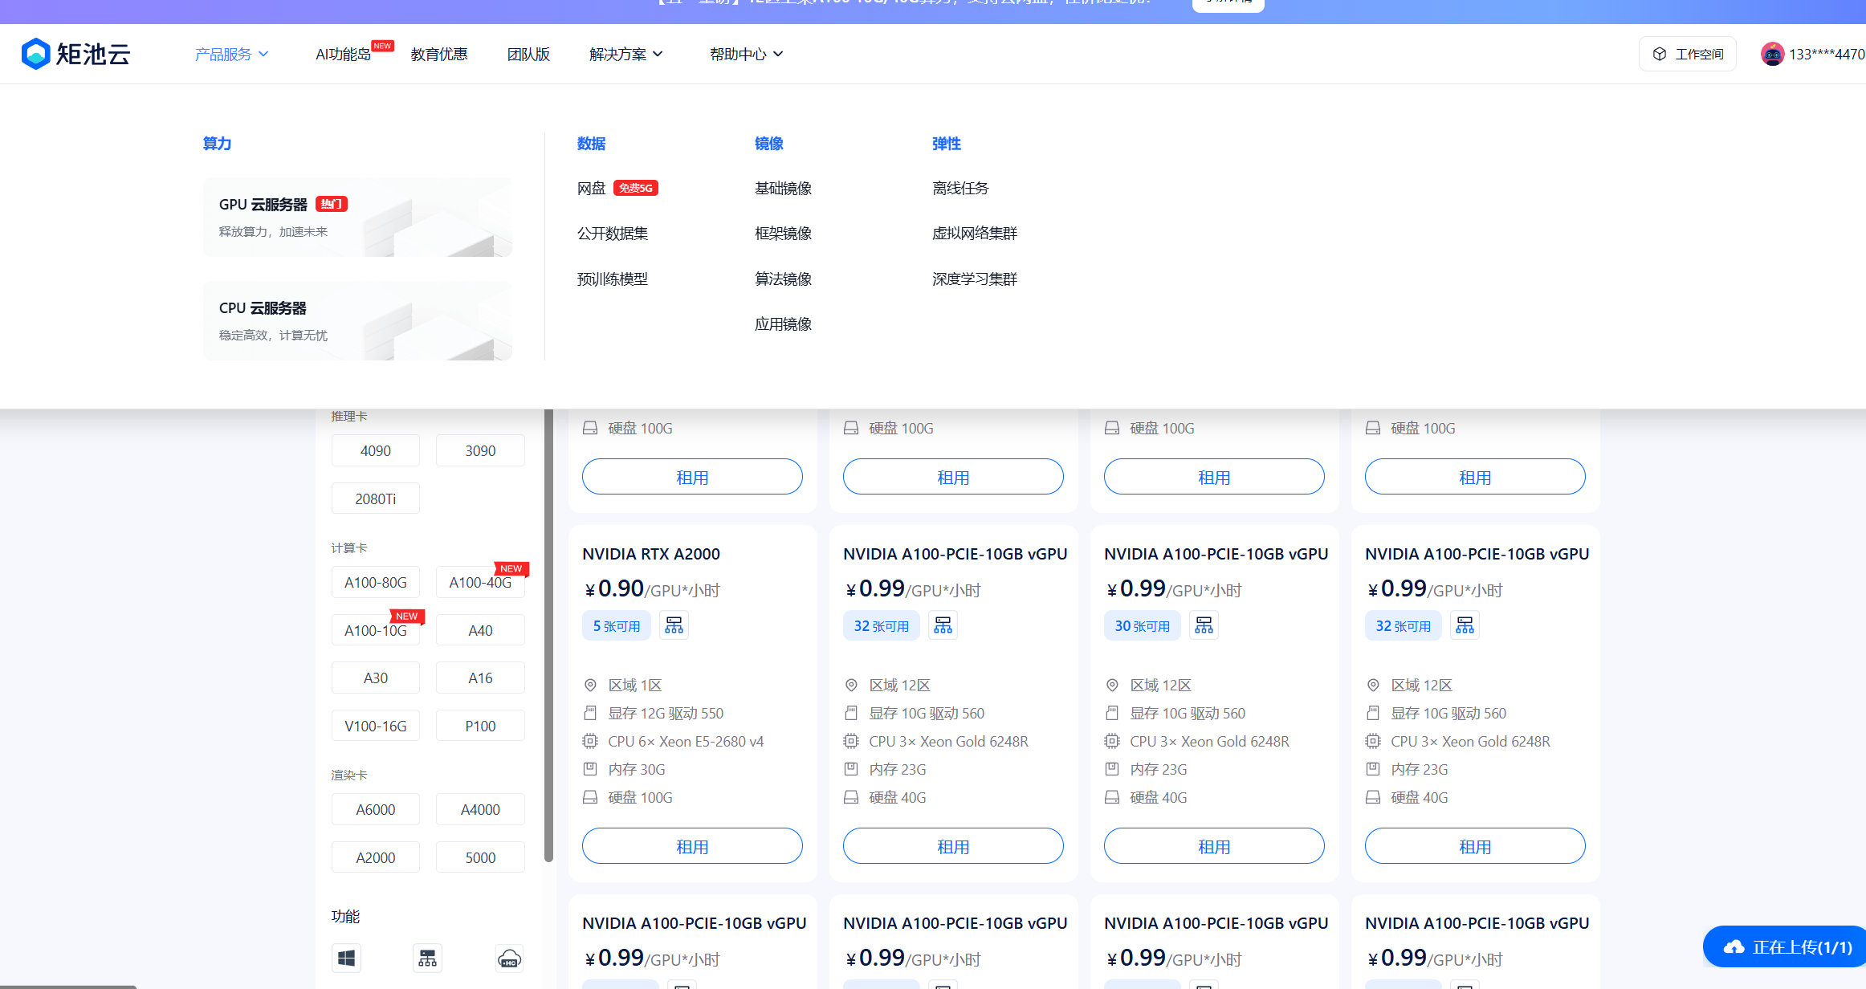Click NEW badge on AI功能岛
Image resolution: width=1866 pixels, height=989 pixels.
point(383,46)
